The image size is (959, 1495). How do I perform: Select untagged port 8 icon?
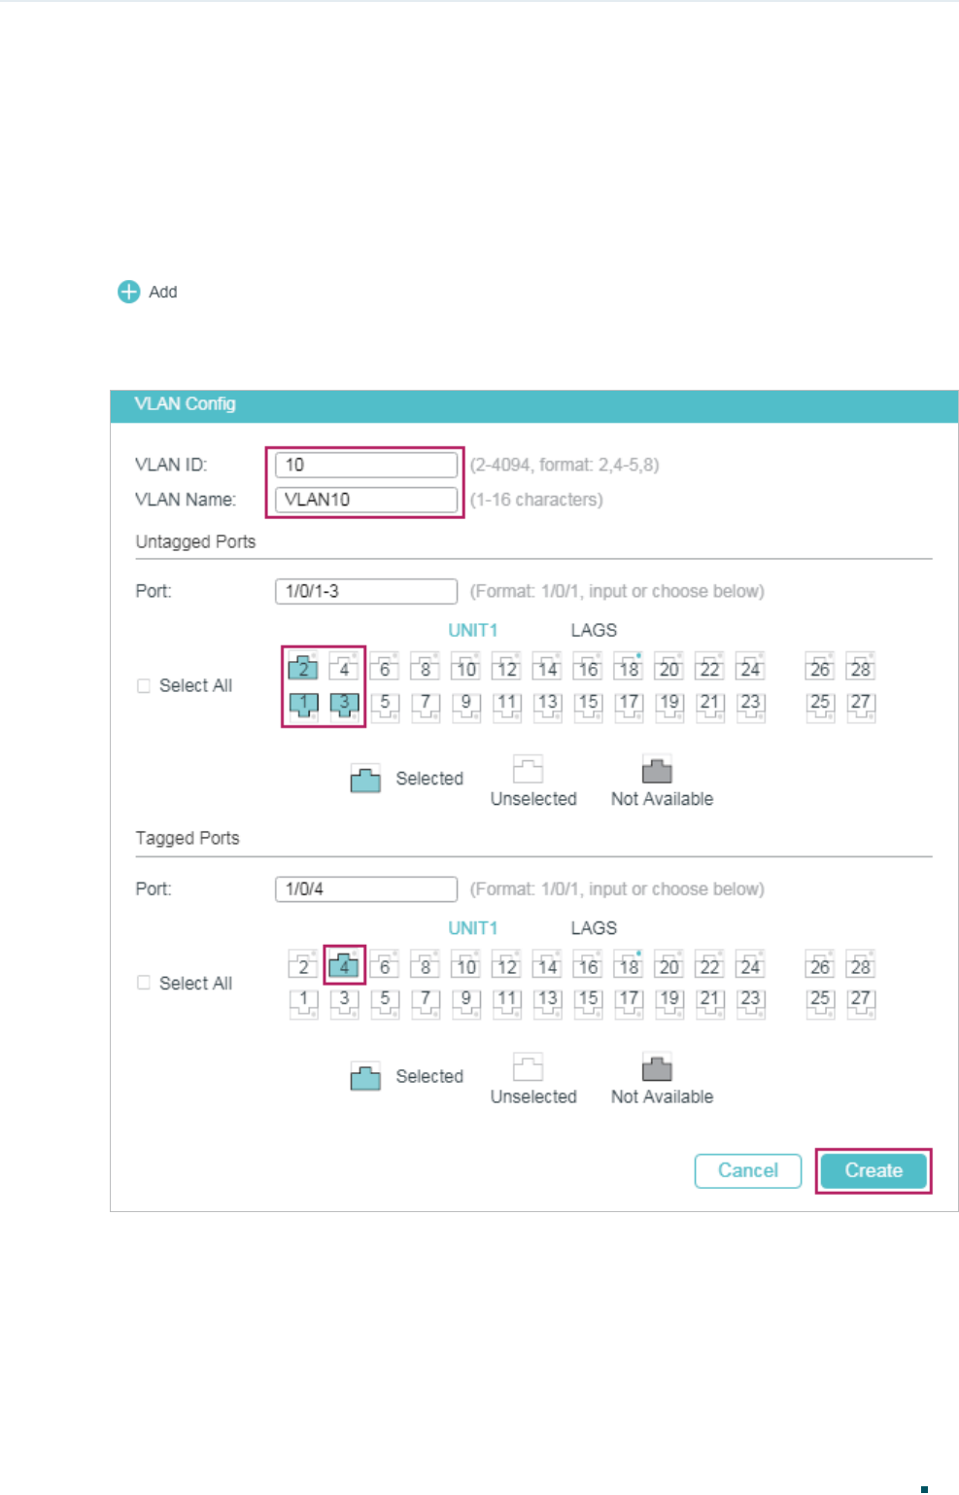click(x=426, y=668)
